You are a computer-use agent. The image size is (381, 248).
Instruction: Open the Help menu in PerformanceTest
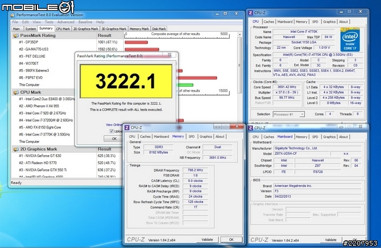pyautogui.click(x=101, y=22)
